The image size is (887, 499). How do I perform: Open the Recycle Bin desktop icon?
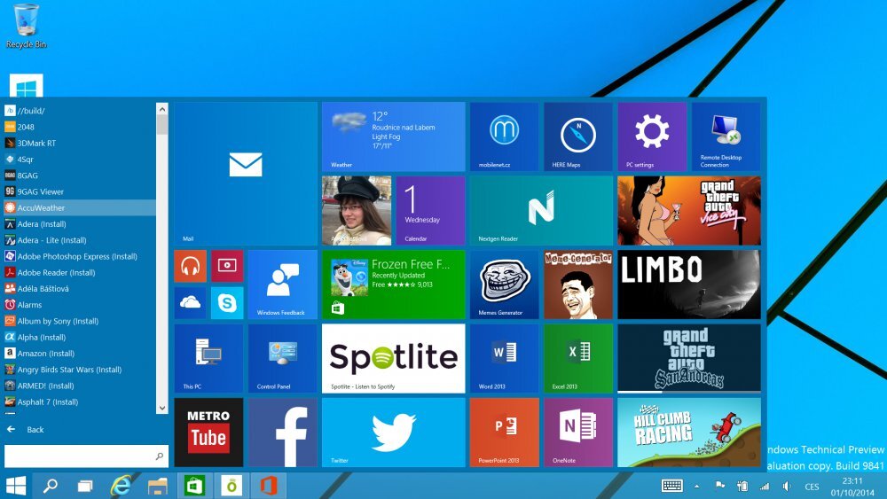[26, 26]
